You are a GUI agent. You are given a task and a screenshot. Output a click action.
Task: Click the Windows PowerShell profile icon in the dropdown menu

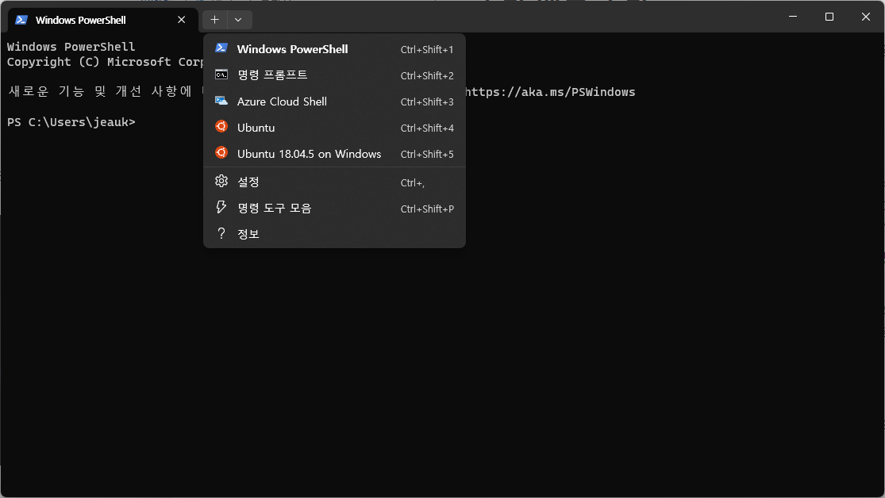(221, 48)
